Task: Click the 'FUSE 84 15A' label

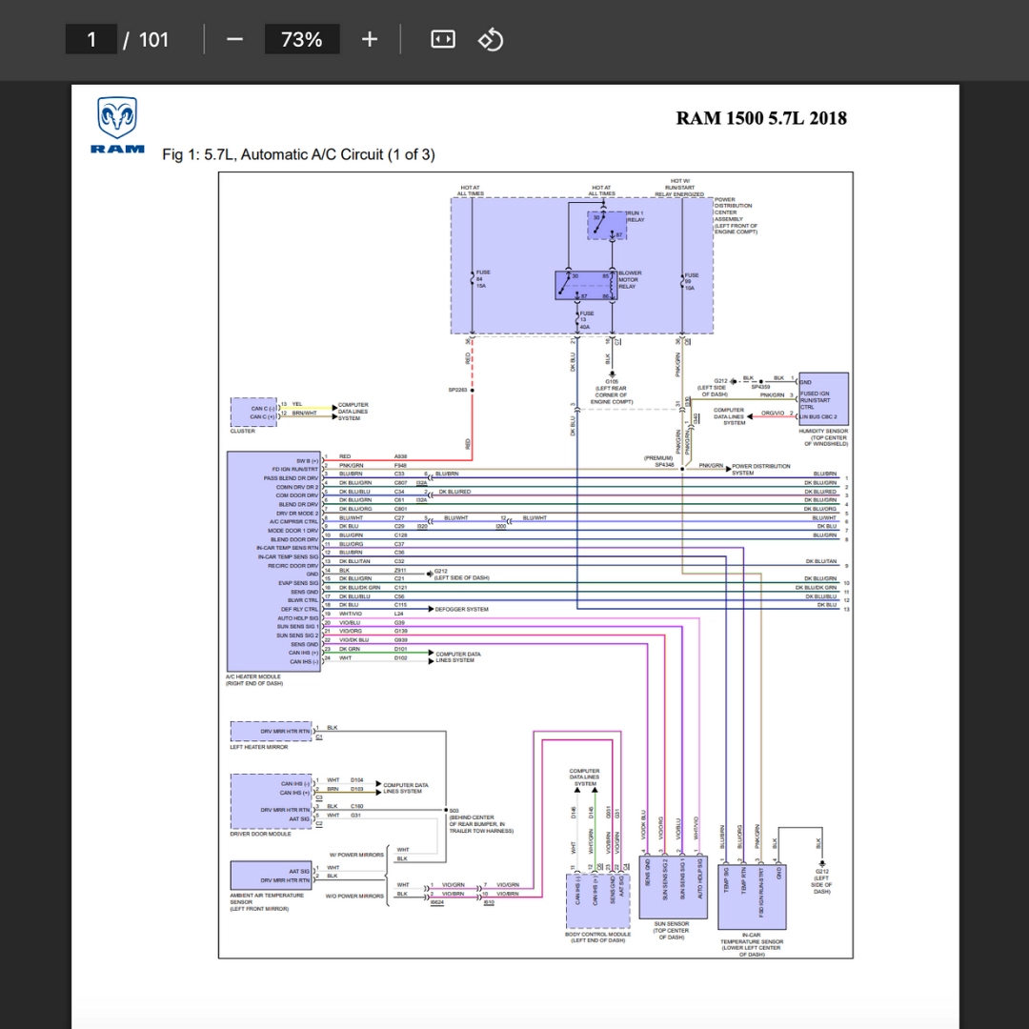Action: coord(482,279)
